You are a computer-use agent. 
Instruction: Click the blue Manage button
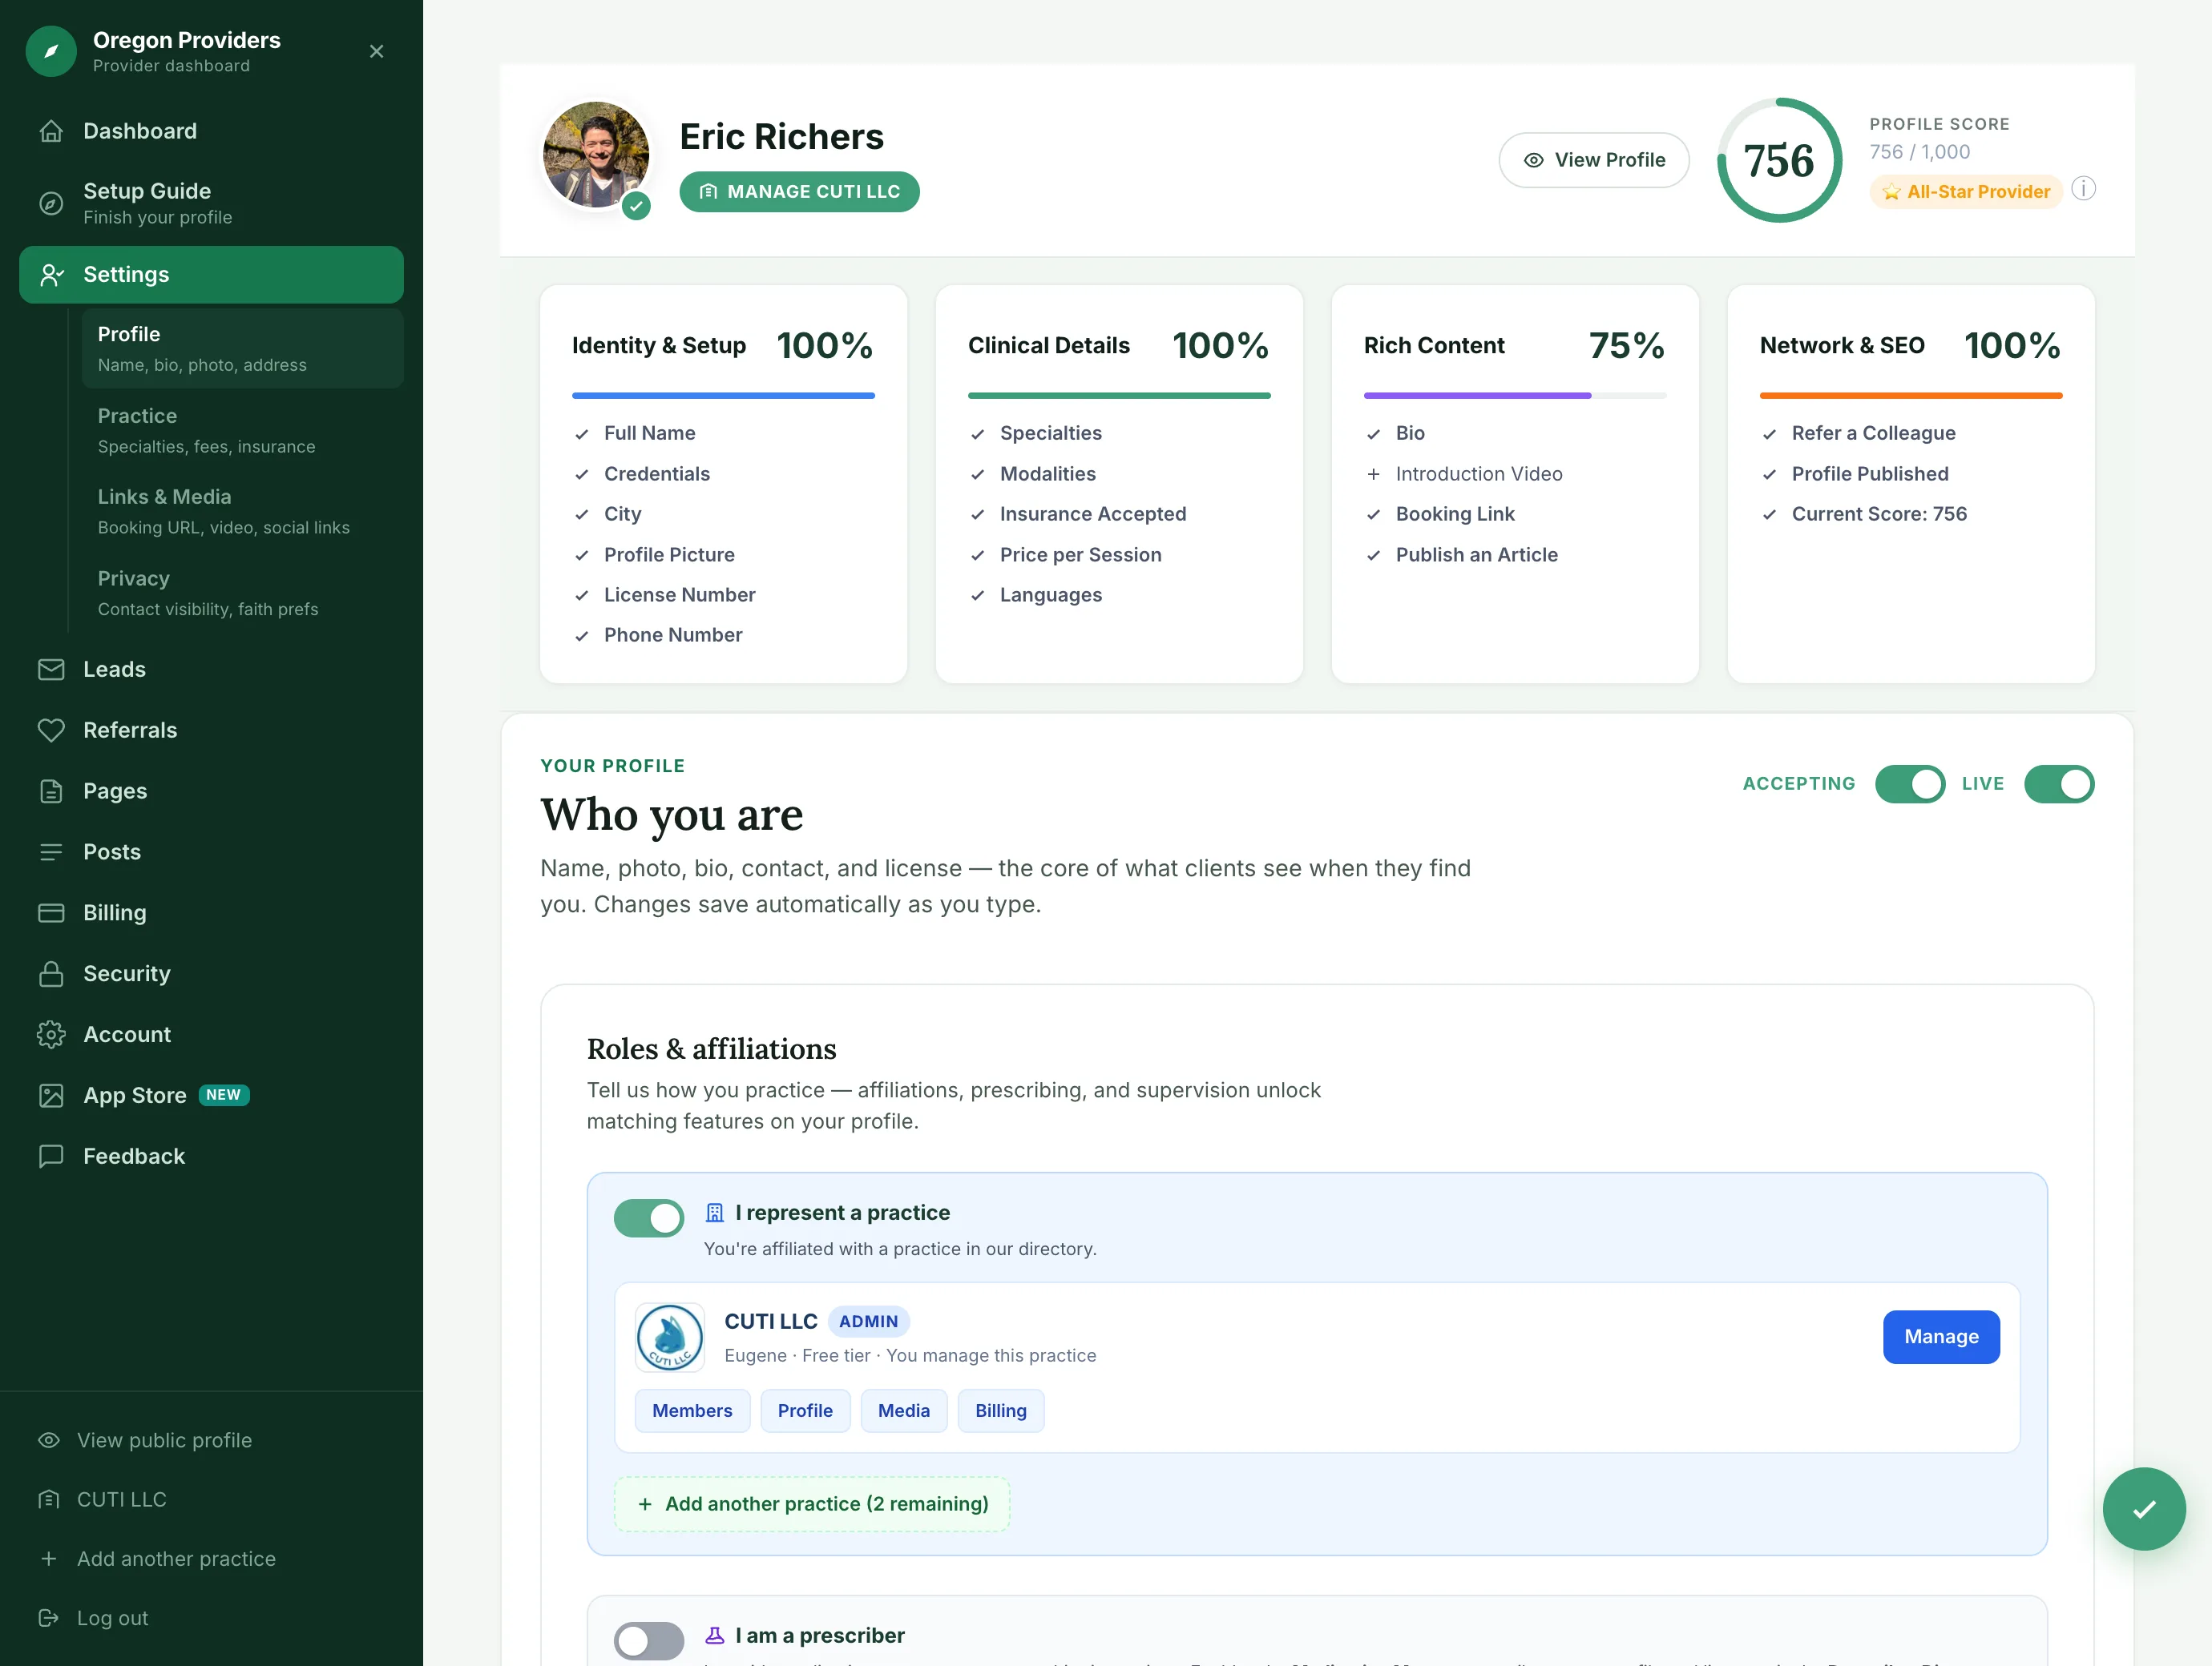click(1941, 1337)
